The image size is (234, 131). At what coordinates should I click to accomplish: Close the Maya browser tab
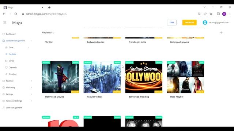point(42,7)
